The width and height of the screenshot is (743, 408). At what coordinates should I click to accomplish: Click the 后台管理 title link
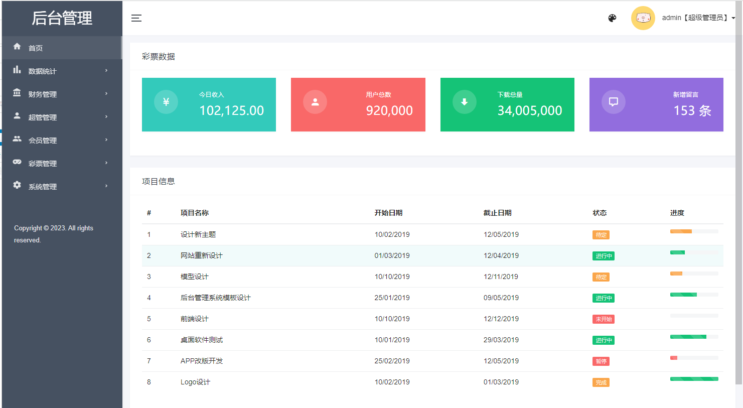pos(62,18)
